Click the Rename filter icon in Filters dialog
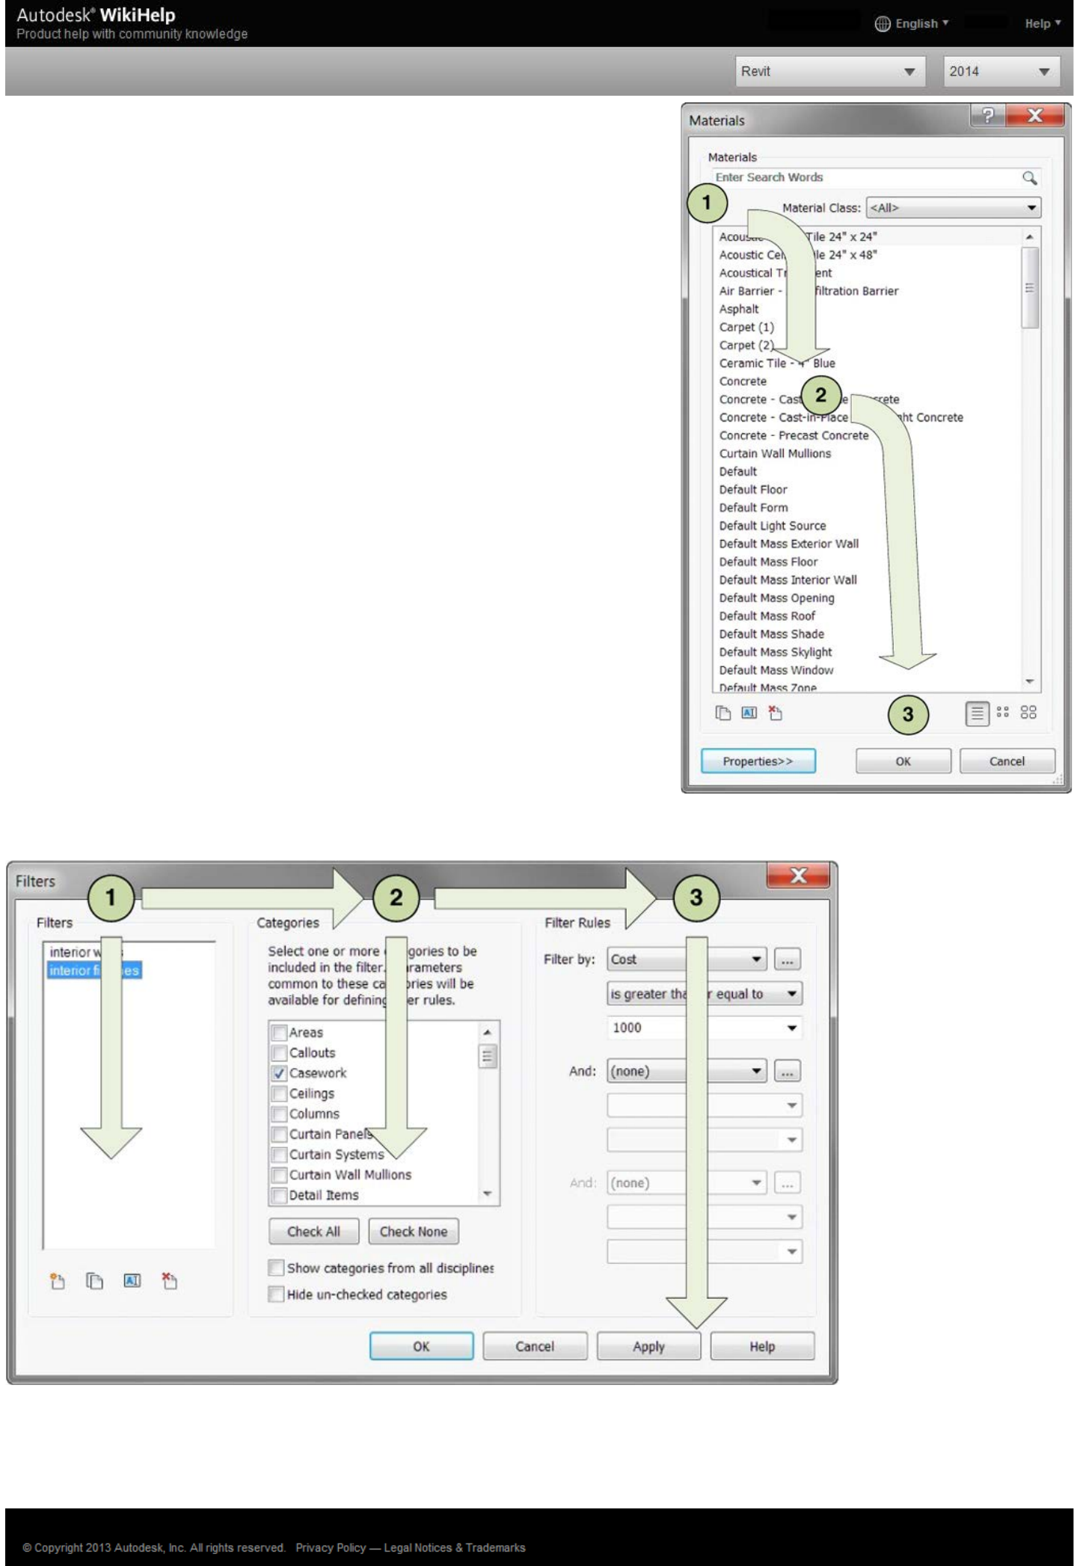The image size is (1074, 1566). tap(132, 1281)
